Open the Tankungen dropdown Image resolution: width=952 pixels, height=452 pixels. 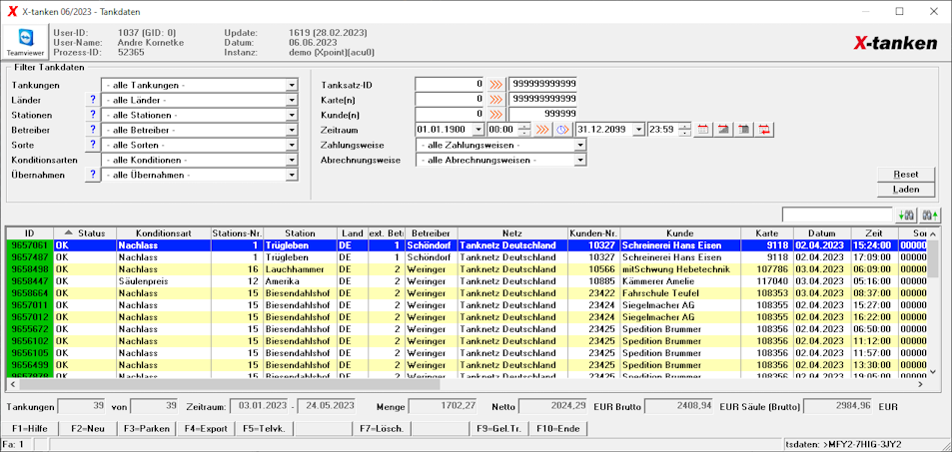[292, 85]
